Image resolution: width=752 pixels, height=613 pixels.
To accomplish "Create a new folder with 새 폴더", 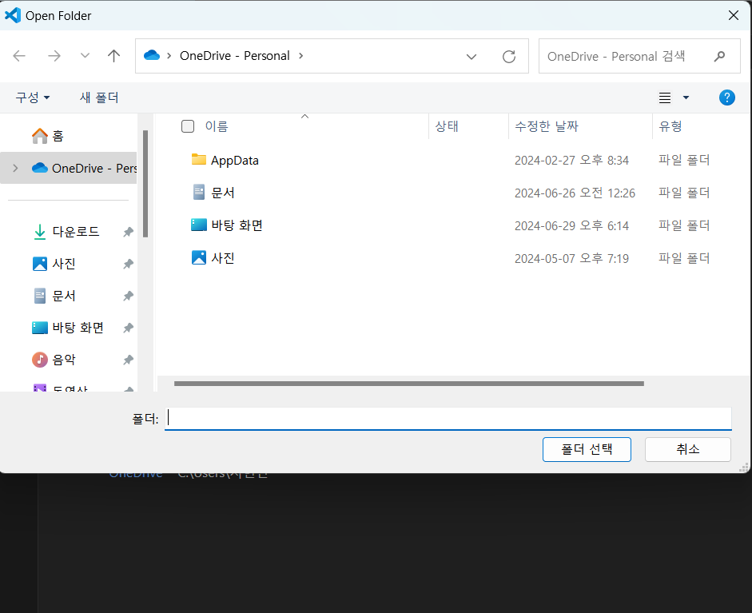I will pos(99,98).
